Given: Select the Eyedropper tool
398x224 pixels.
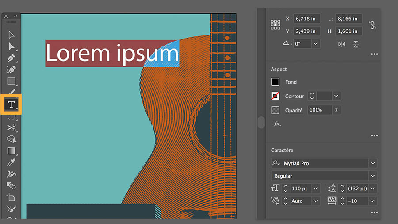Looking at the screenshot, I should pos(11,162).
